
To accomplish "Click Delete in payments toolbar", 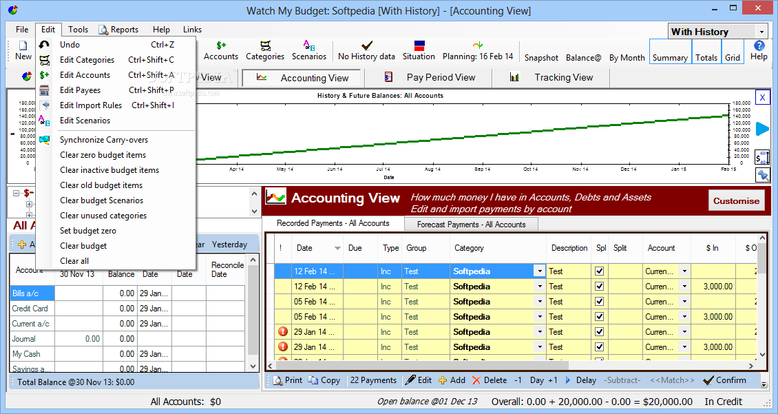I will (490, 380).
